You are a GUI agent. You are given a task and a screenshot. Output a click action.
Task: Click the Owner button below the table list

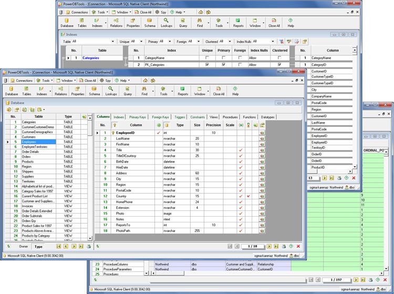24,246
